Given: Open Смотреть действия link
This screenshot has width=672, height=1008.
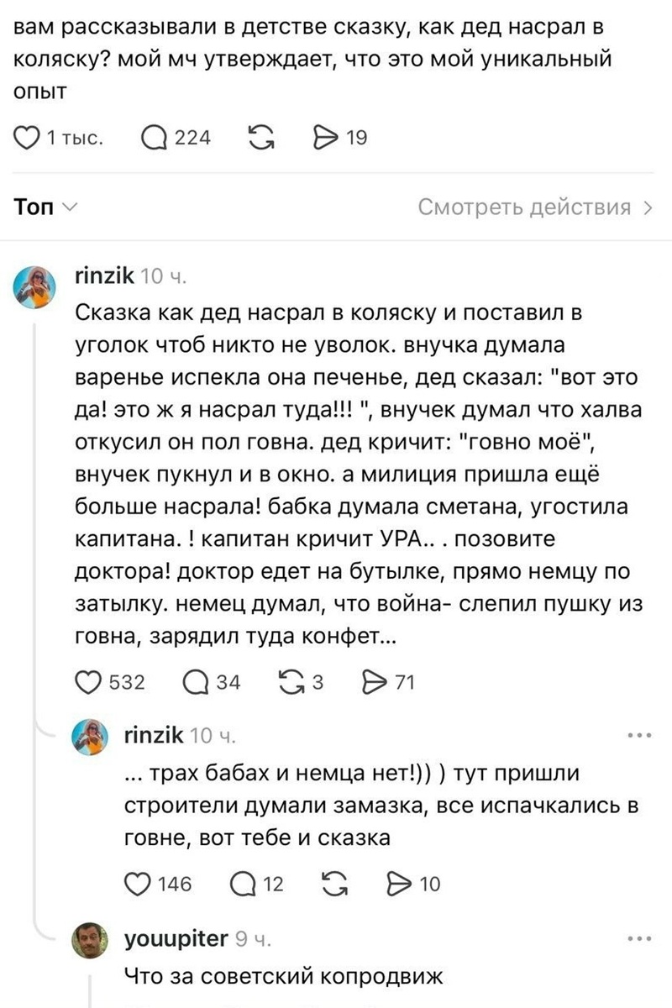Looking at the screenshot, I should coord(535,207).
